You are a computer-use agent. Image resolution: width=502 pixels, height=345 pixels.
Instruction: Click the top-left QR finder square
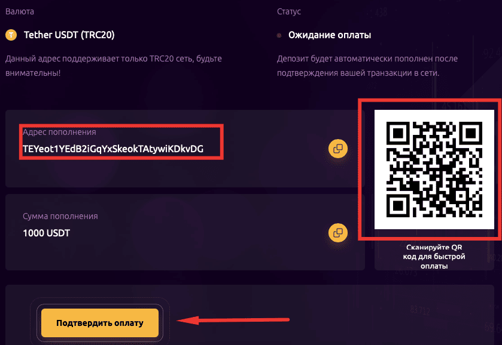tap(398, 133)
